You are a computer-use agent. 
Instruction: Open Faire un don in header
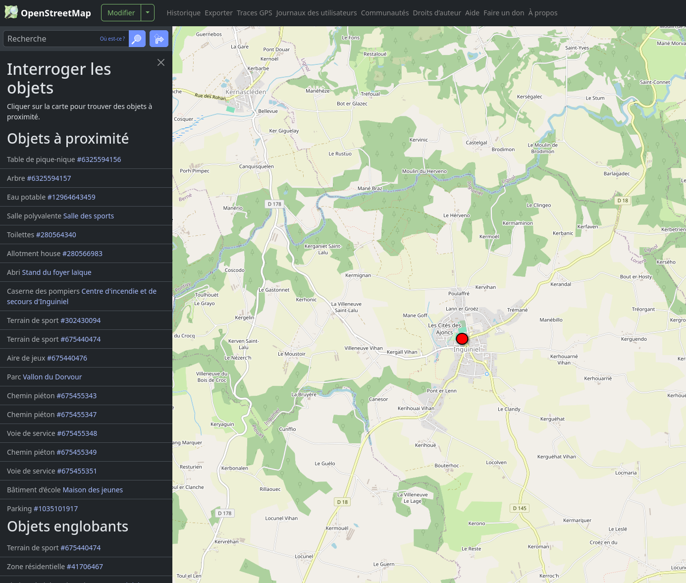504,13
